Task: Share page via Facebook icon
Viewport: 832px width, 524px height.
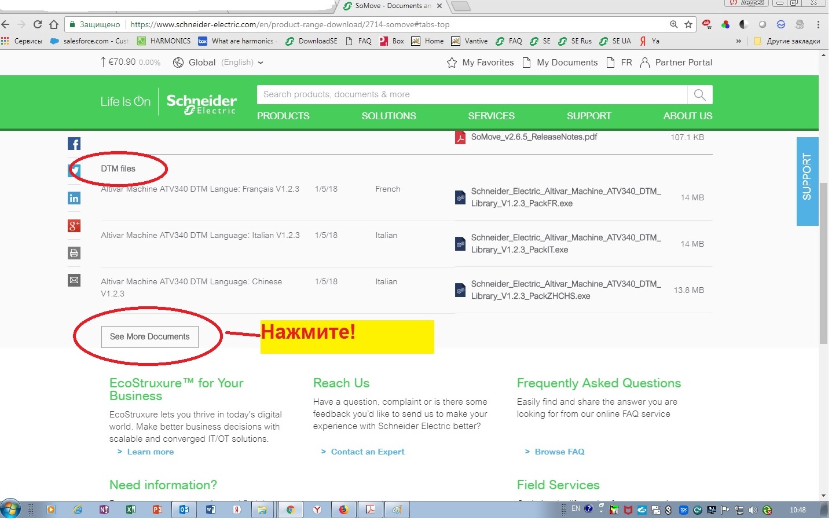Action: (x=74, y=144)
